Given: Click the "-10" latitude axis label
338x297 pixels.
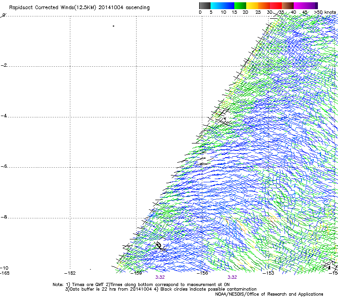Looking at the screenshot, I should pos(4,268).
